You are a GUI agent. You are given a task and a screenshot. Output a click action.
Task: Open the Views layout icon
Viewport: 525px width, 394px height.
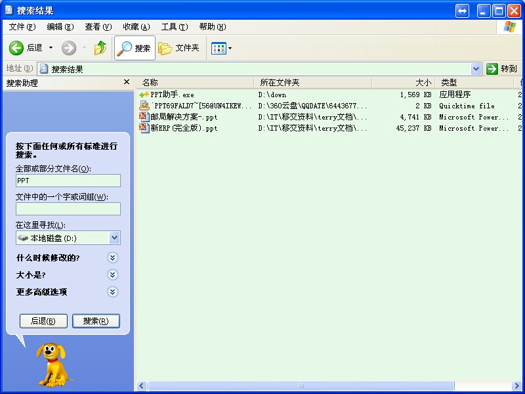click(x=219, y=48)
